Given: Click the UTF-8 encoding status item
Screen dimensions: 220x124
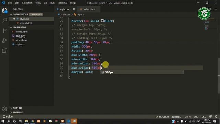Looking at the screenshot, I should tap(188, 117).
